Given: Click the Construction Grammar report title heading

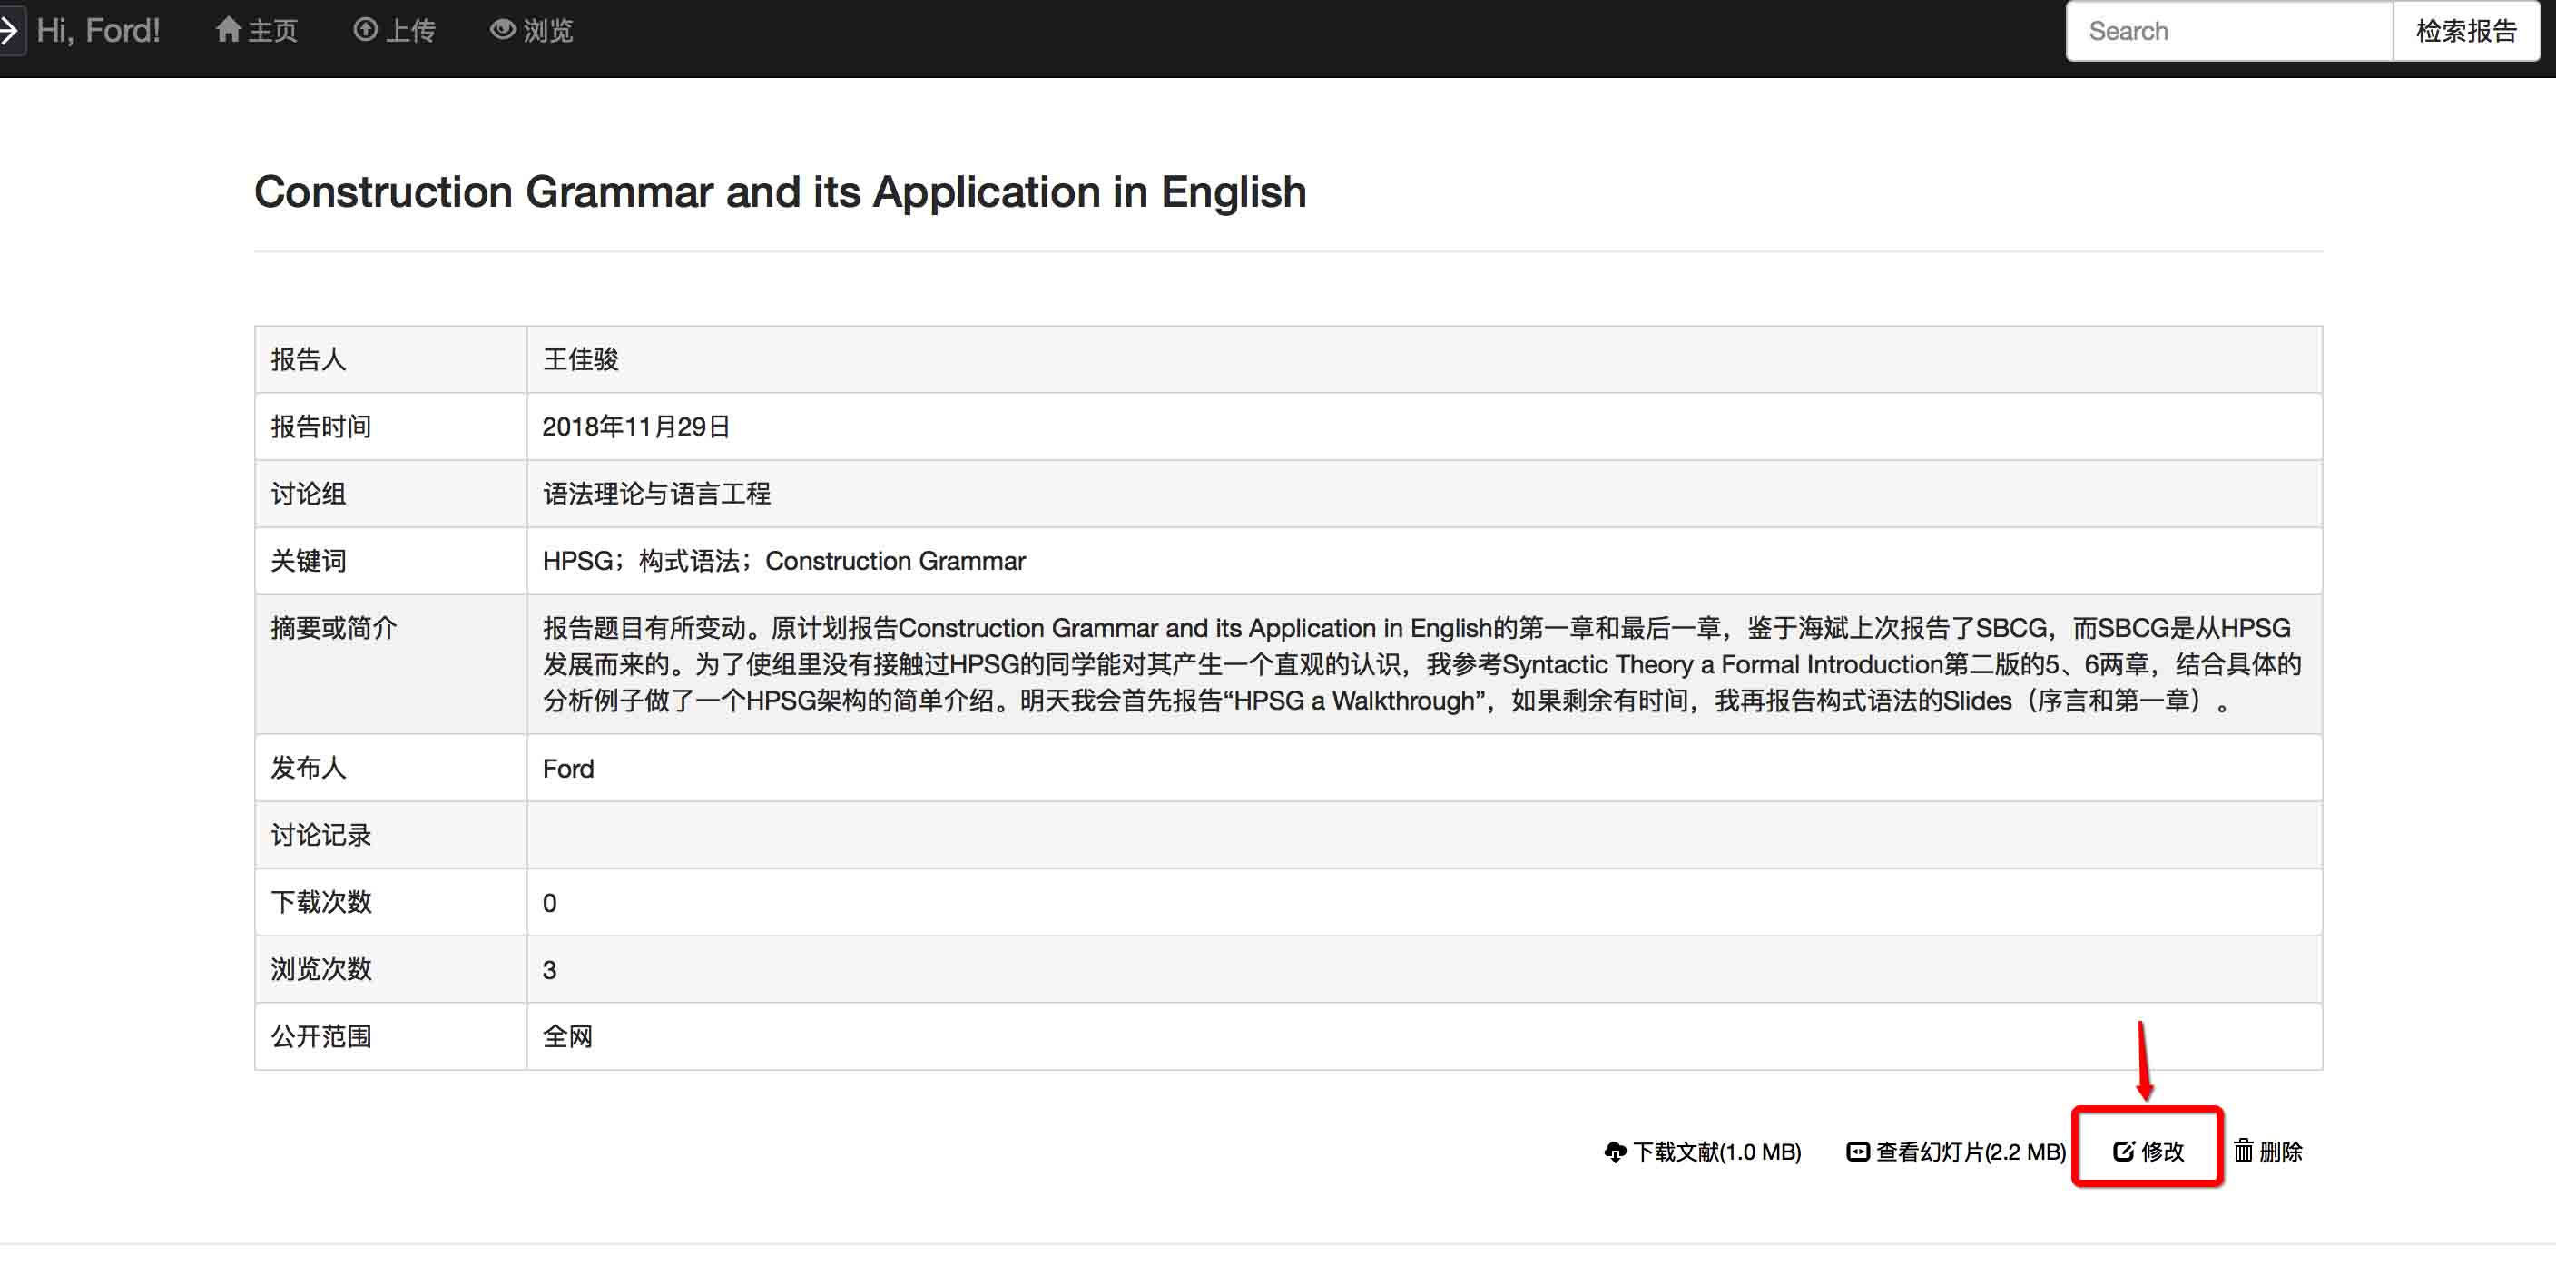Looking at the screenshot, I should pos(780,191).
